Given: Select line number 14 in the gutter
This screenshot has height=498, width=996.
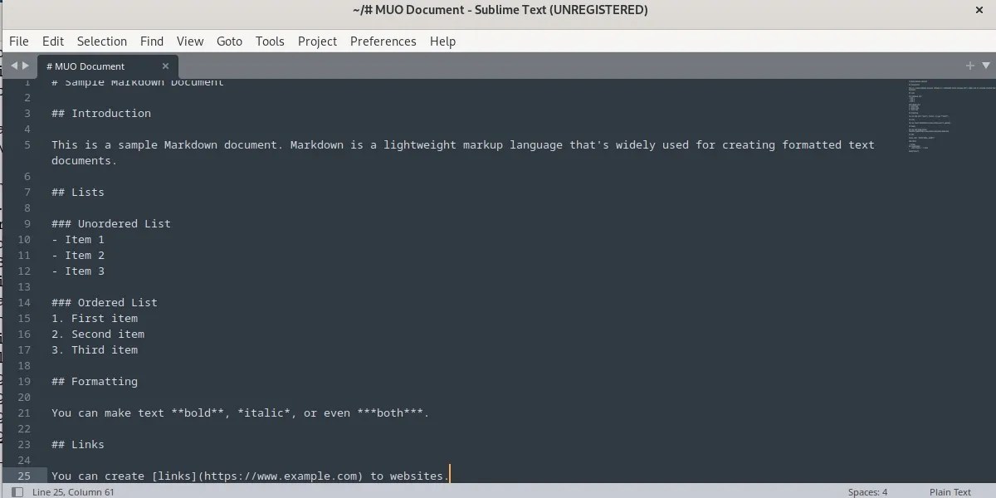Looking at the screenshot, I should [23, 302].
